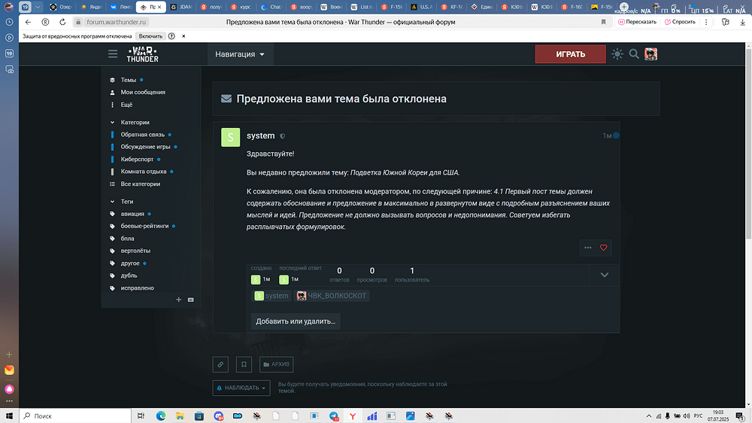Open Microsoft Edge from the taskbar
The image size is (752, 423).
click(x=161, y=415)
